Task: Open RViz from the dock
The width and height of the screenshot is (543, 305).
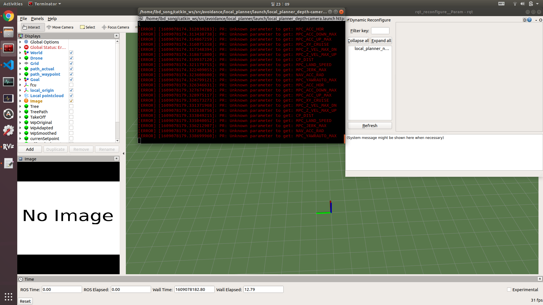Action: 8,146
